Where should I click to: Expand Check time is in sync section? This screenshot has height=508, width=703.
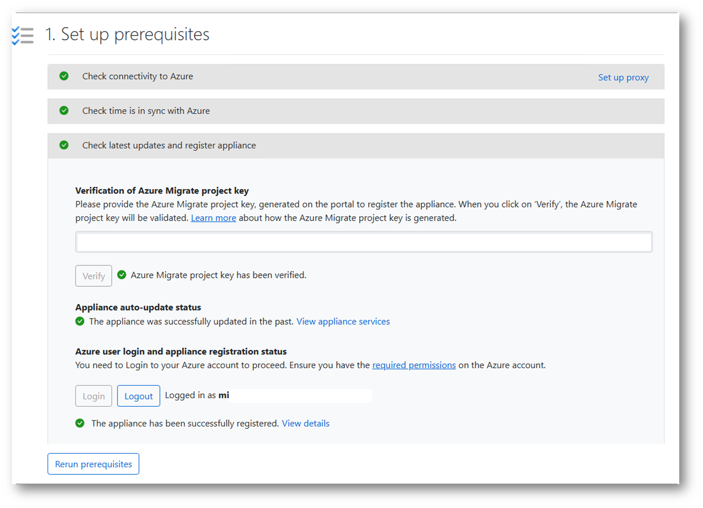tap(146, 111)
